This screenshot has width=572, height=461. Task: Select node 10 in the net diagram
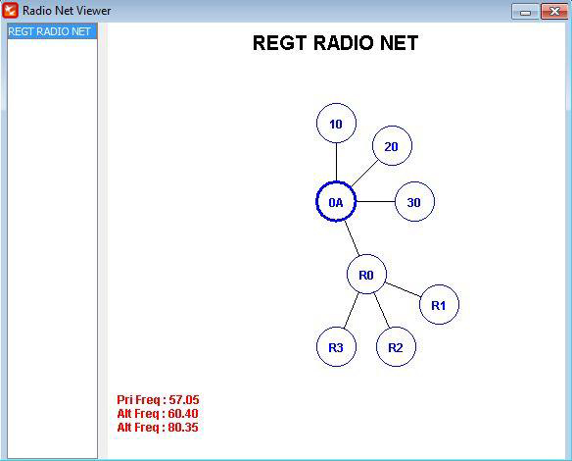(336, 124)
